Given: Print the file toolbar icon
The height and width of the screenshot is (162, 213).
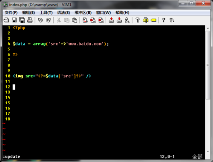Looking at the screenshot, I should click(x=30, y=20).
